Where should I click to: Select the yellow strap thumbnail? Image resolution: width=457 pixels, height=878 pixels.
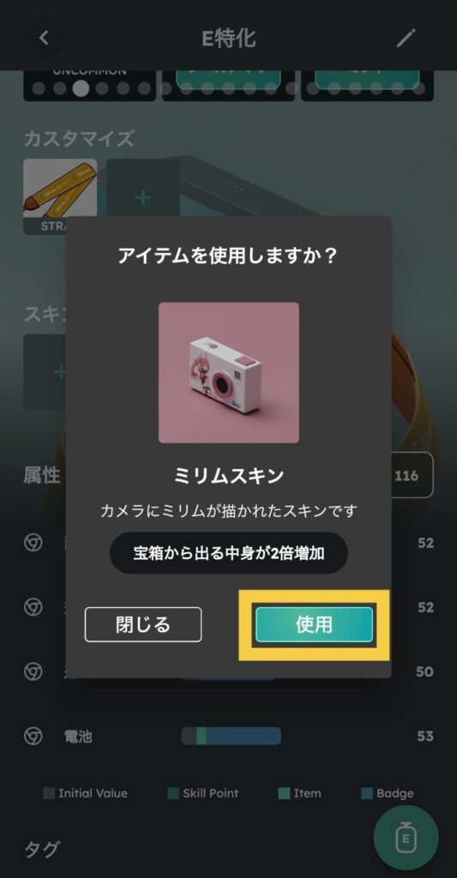pos(60,196)
